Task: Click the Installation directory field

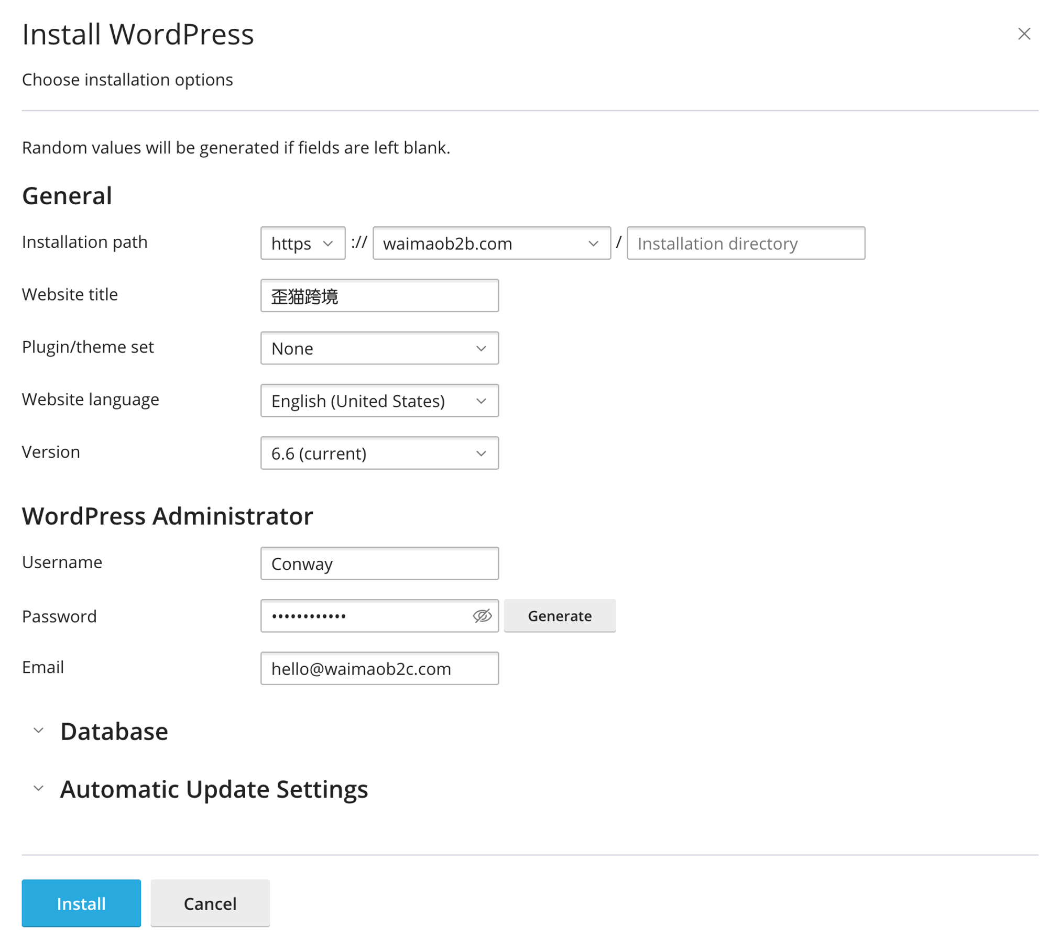Action: (x=746, y=243)
